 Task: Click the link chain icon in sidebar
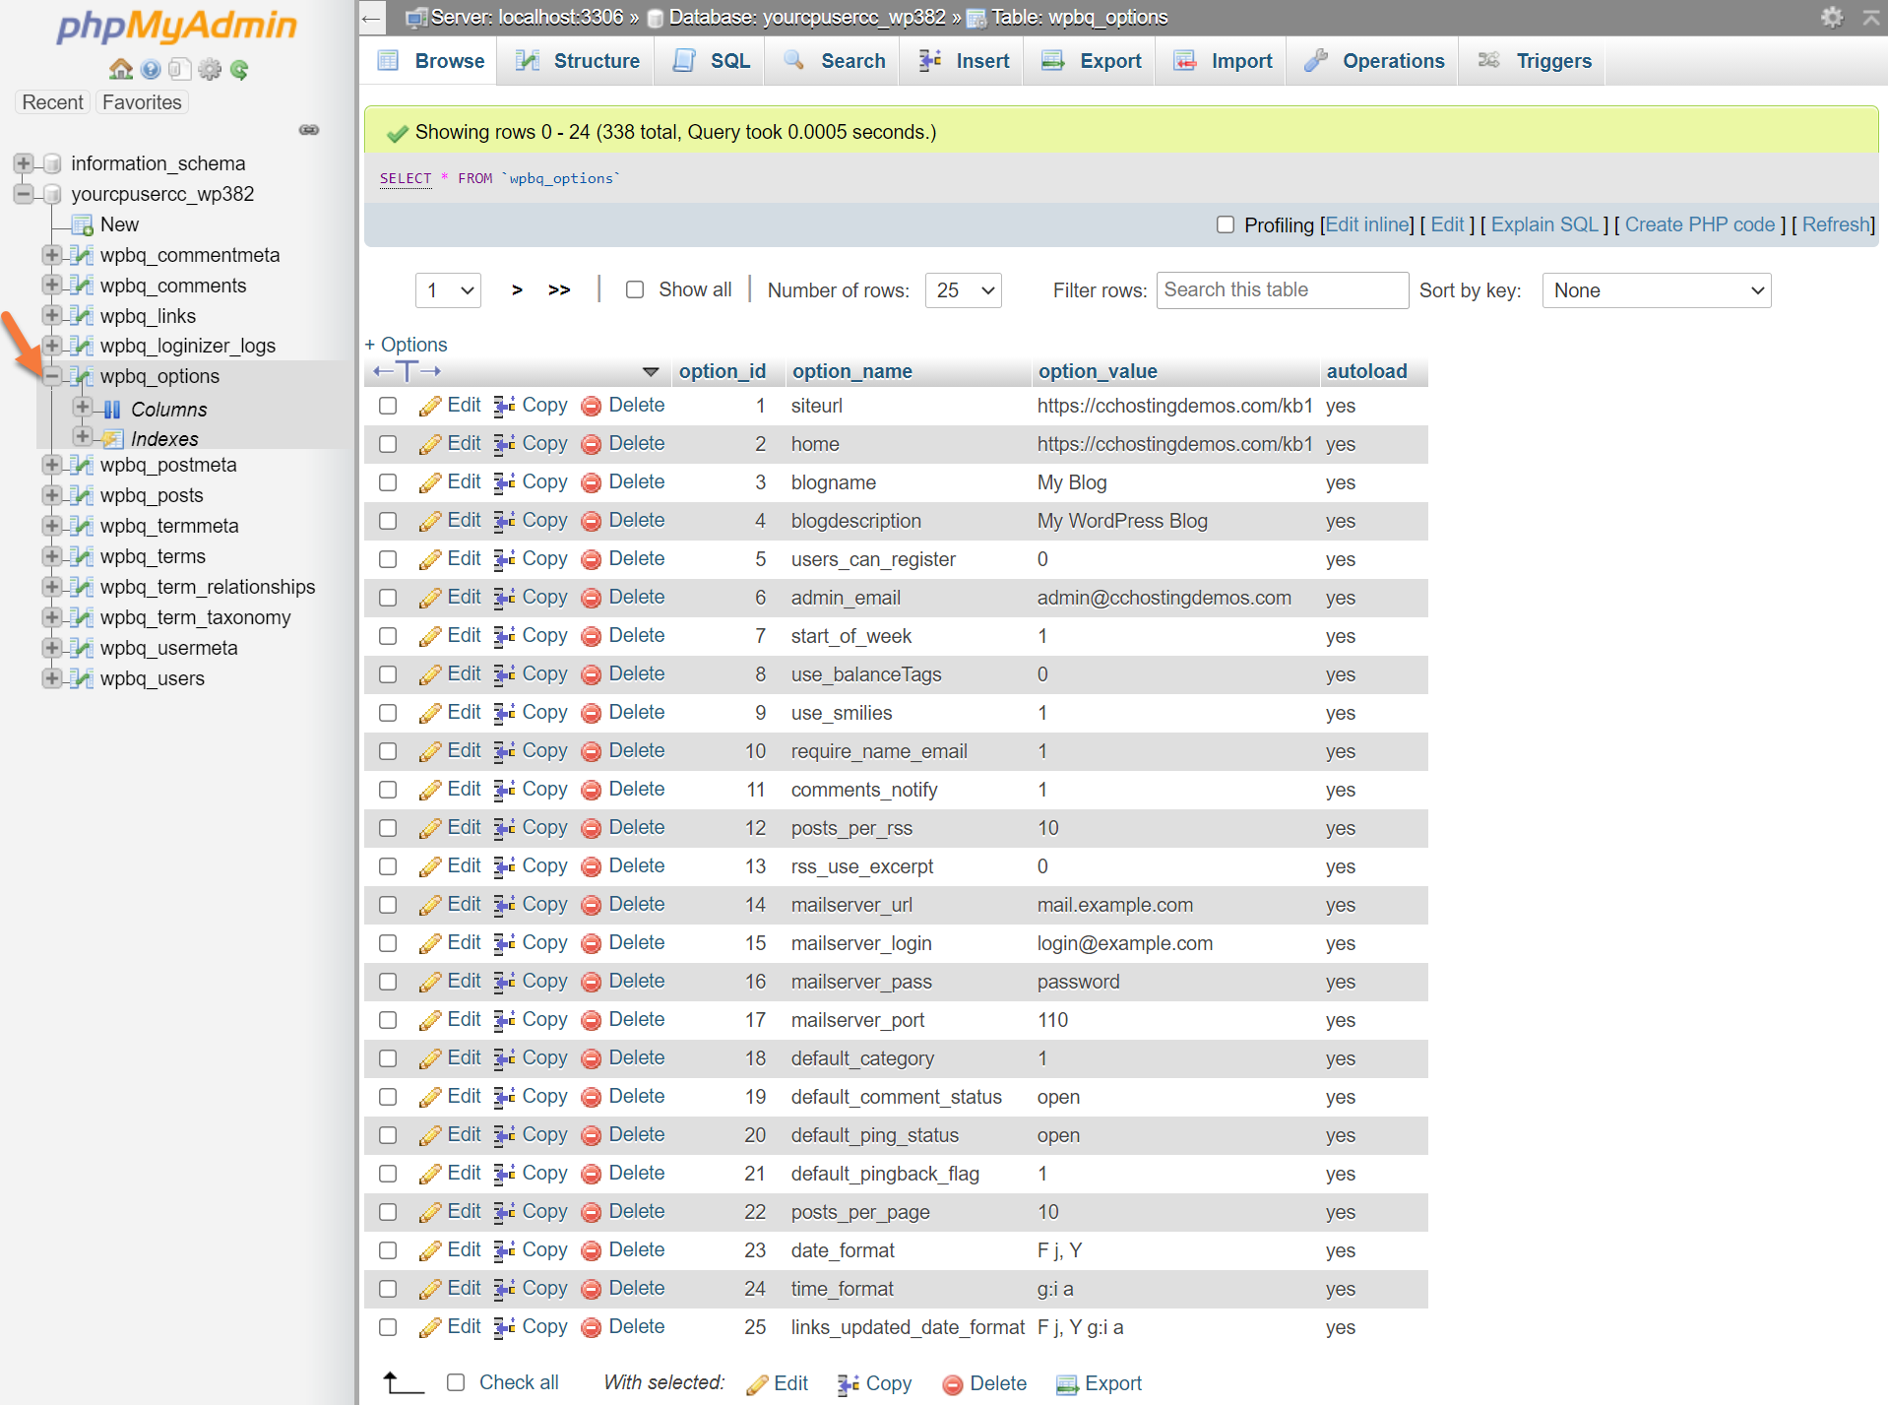(309, 130)
